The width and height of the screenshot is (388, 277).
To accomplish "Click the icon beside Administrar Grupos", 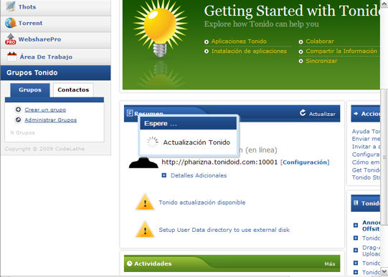I will pyautogui.click(x=18, y=120).
